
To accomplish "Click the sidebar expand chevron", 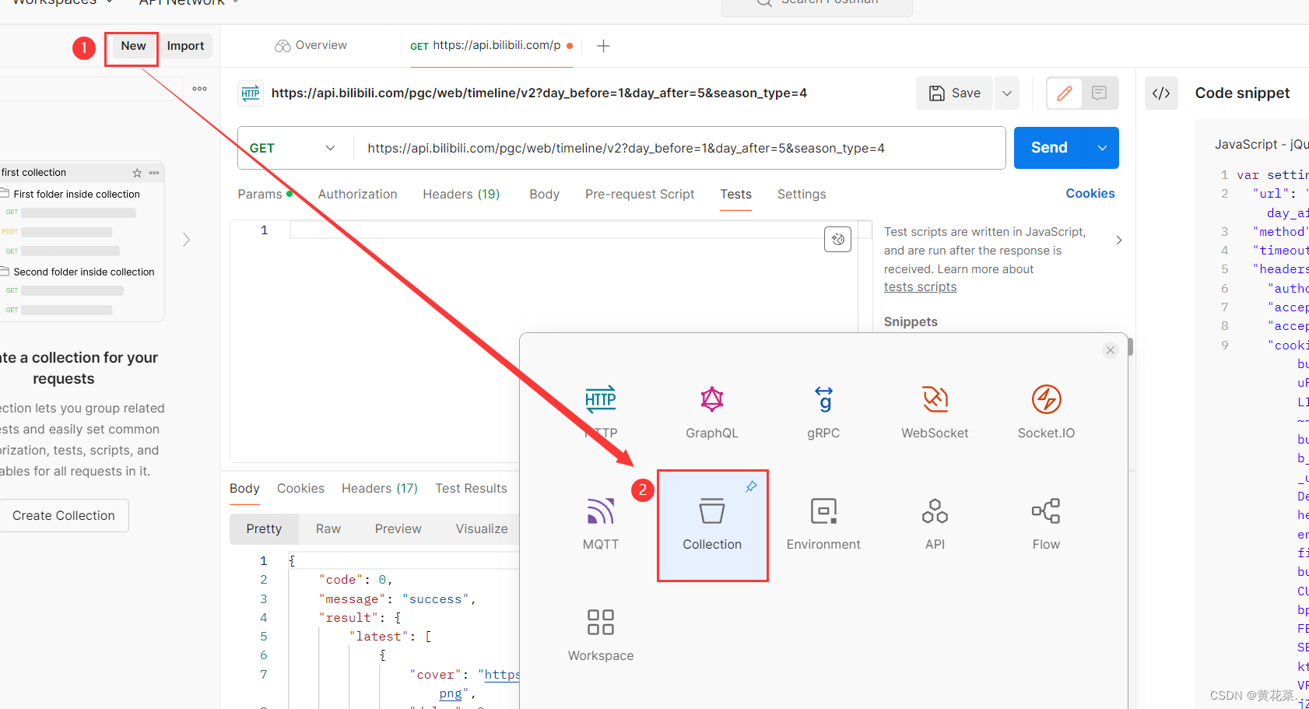I will [186, 240].
